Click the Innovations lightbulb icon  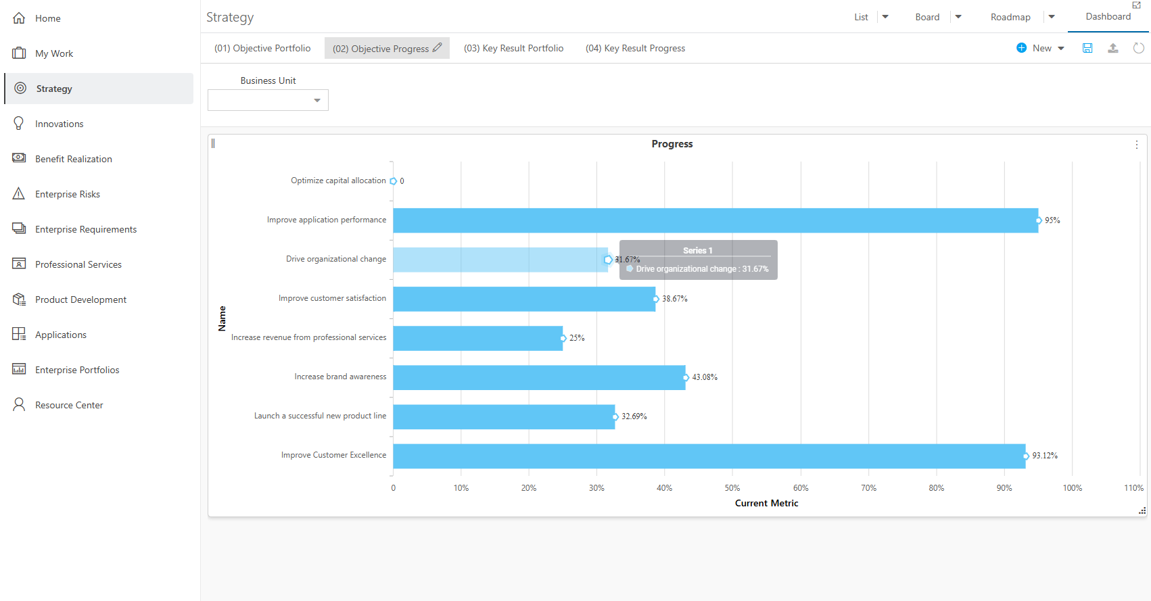click(19, 123)
